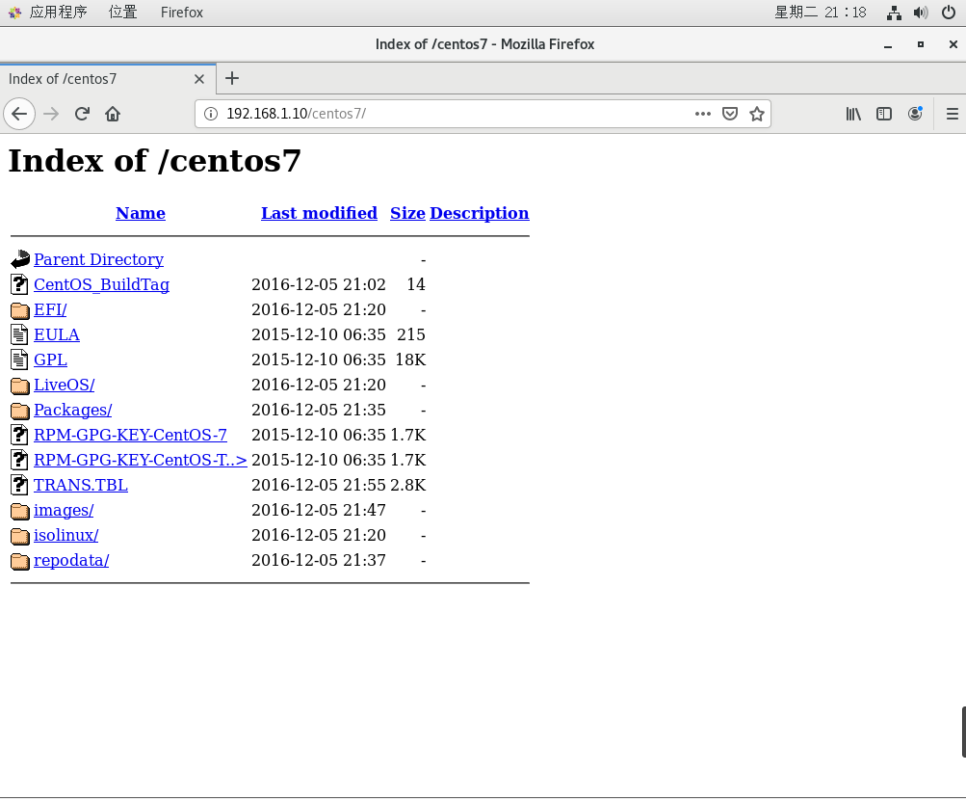This screenshot has height=799, width=966.
Task: Open the Library bookmarks panel icon
Action: click(x=853, y=114)
